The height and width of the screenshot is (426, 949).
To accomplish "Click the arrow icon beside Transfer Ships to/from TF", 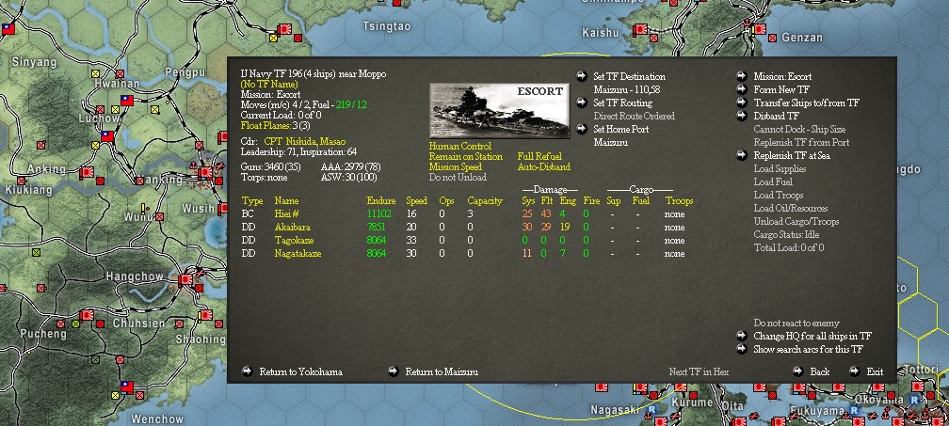I will click(742, 103).
